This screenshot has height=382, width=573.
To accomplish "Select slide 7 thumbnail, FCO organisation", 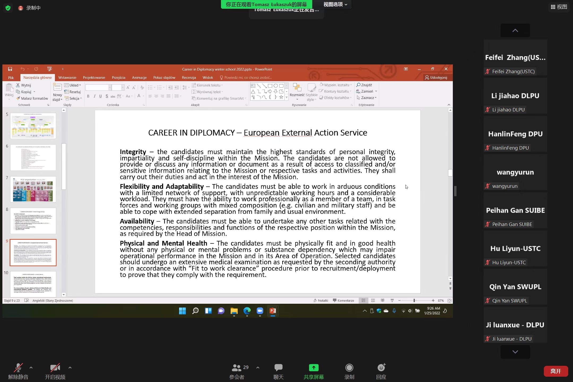I will tap(33, 189).
